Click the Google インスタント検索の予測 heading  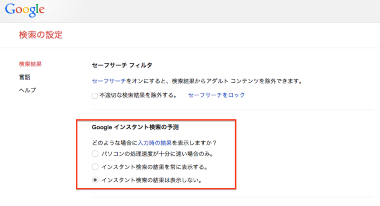pos(135,127)
